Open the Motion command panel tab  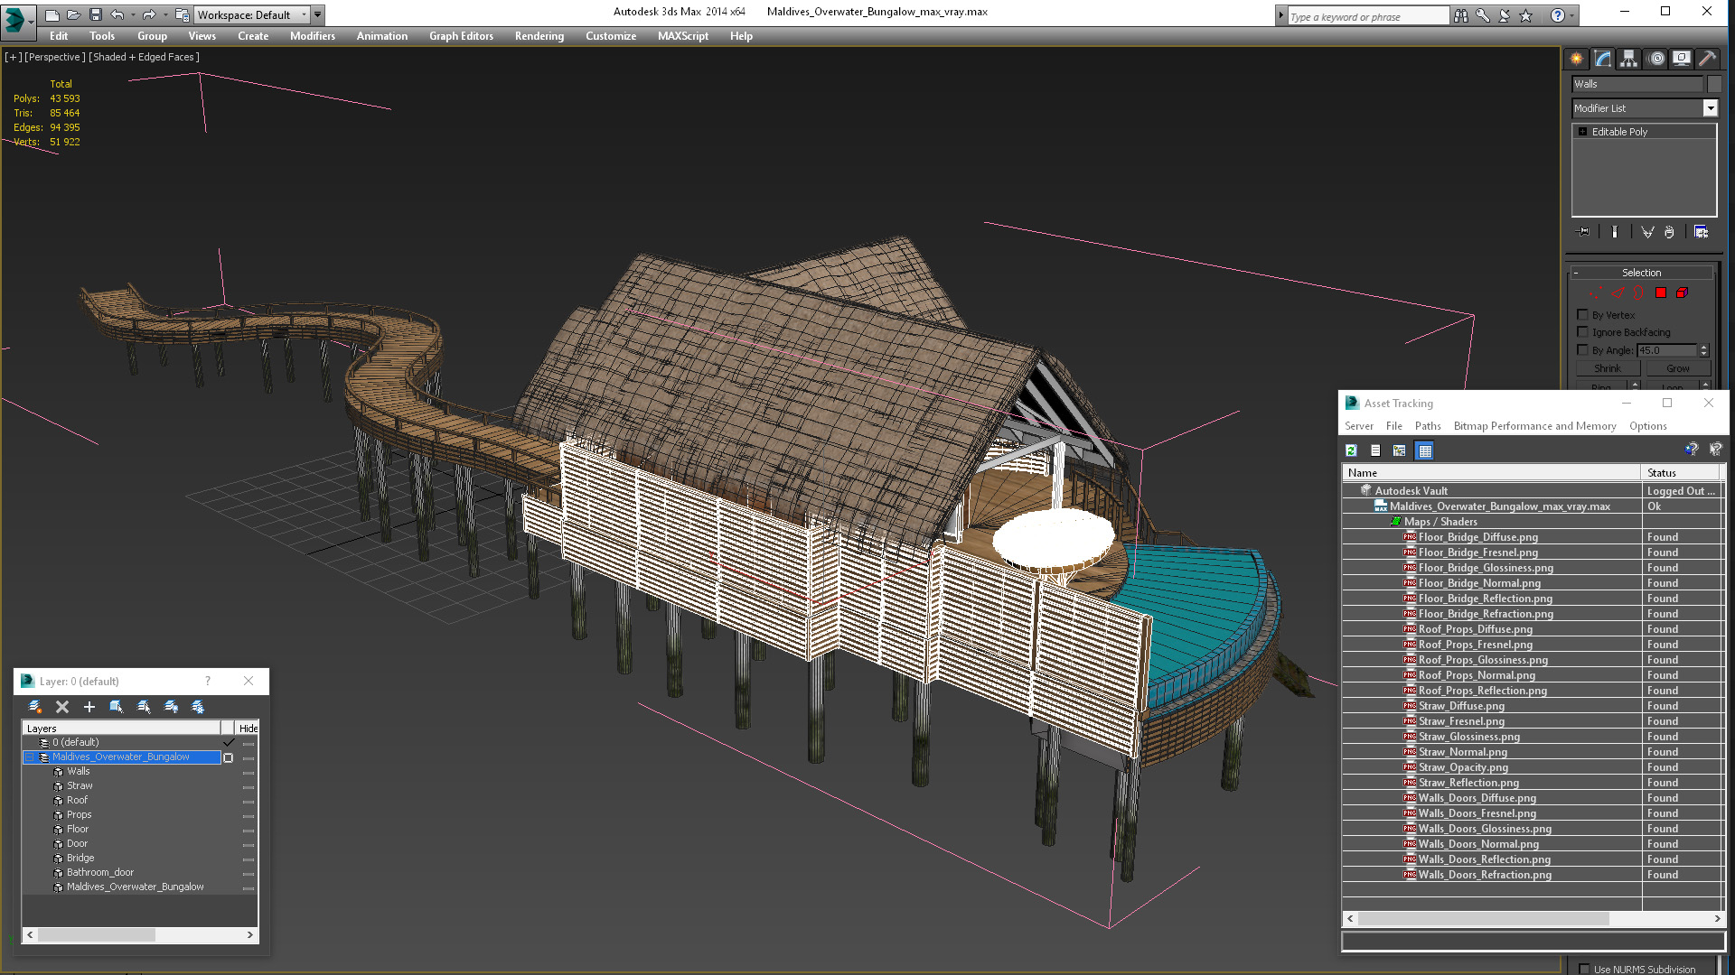1655,59
